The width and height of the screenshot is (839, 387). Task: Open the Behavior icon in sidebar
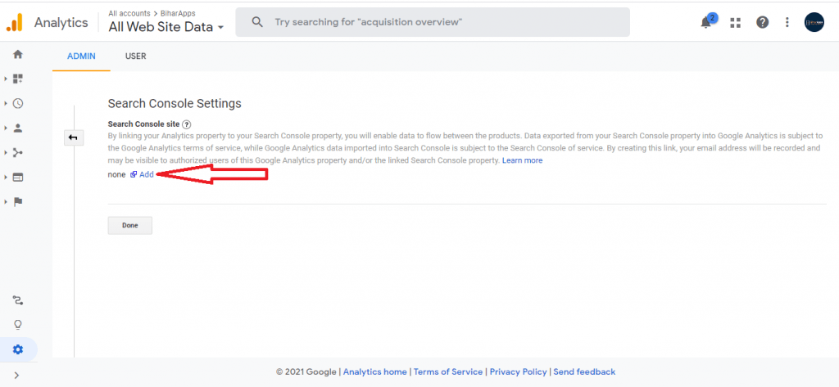[18, 177]
